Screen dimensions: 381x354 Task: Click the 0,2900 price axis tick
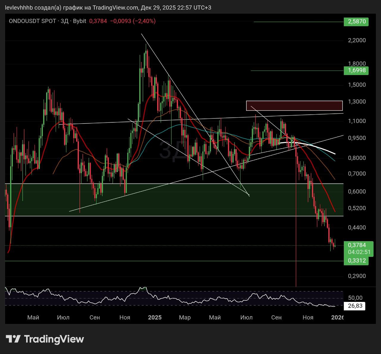coord(357,276)
